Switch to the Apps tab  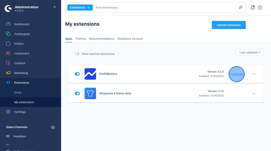click(68, 39)
